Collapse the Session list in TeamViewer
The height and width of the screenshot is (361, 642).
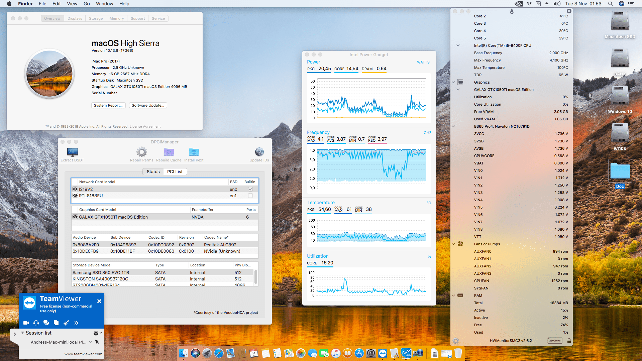[x=22, y=333]
